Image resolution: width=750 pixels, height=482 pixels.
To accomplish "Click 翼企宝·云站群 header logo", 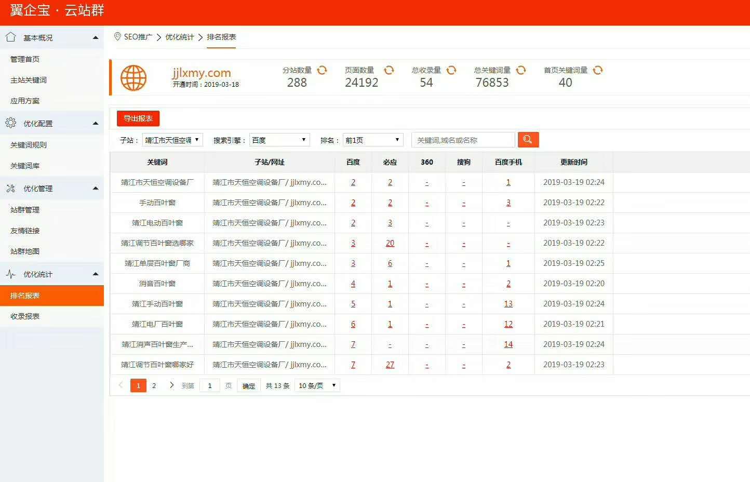I will click(x=57, y=10).
